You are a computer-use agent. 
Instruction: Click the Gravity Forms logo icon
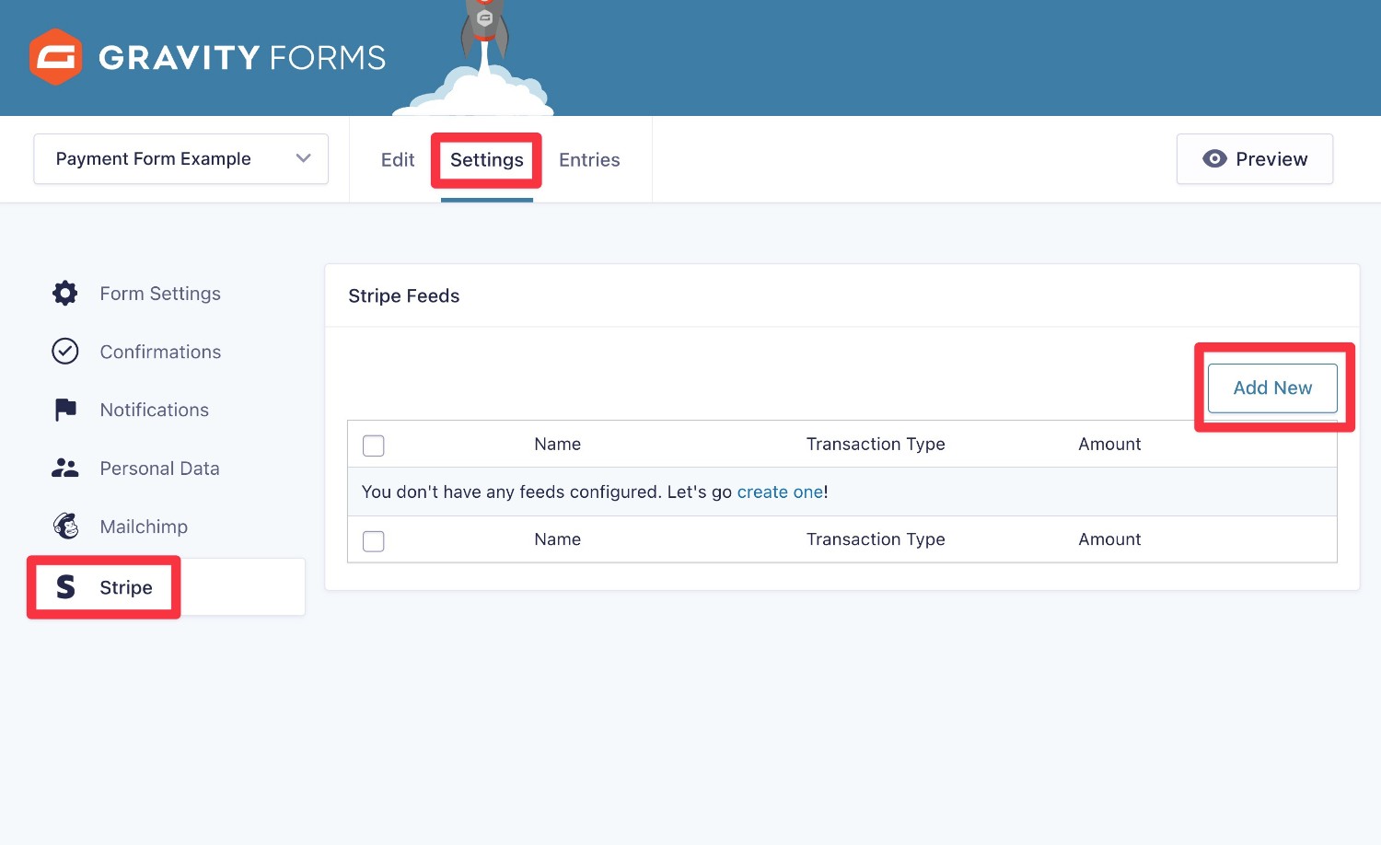point(55,56)
